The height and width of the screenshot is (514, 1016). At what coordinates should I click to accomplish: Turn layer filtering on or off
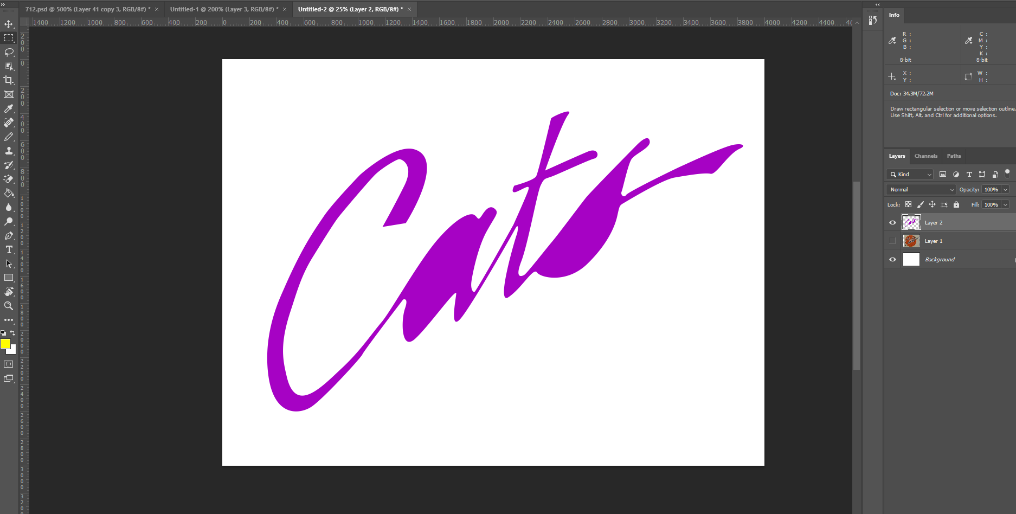pyautogui.click(x=1007, y=174)
